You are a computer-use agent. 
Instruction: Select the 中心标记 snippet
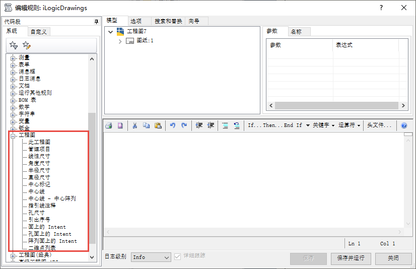click(39, 184)
